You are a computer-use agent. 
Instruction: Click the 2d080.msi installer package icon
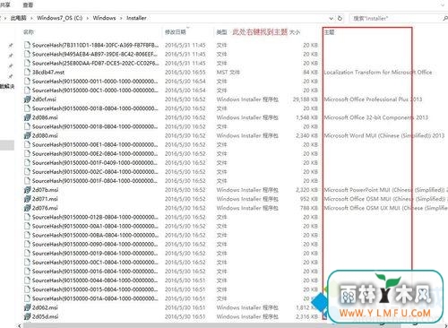[27, 135]
